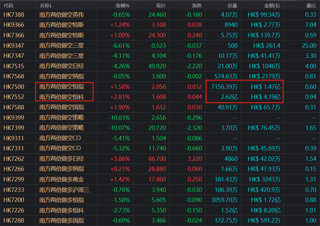Screen dimensions: 320x226
Task: Select stock code HK7262
Action: tap(14, 159)
